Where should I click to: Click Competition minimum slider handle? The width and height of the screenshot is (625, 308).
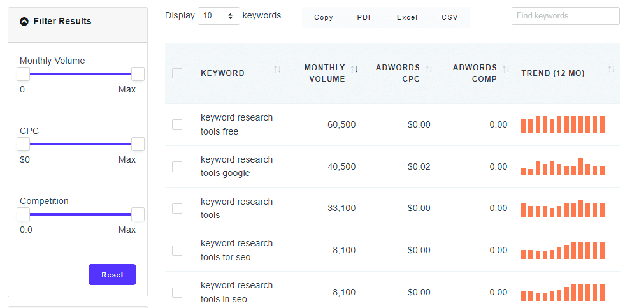coord(23,214)
